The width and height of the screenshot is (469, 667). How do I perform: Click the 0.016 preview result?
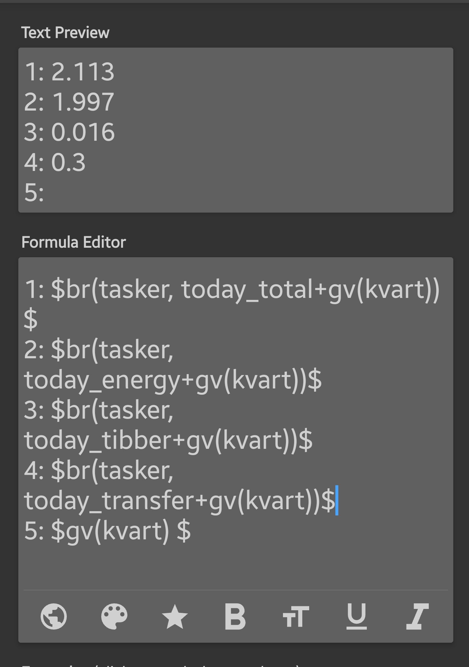coord(83,132)
